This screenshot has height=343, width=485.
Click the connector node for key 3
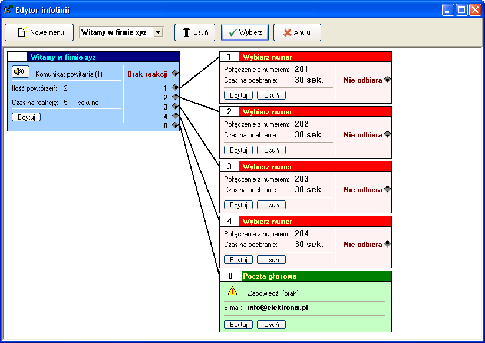click(x=175, y=107)
